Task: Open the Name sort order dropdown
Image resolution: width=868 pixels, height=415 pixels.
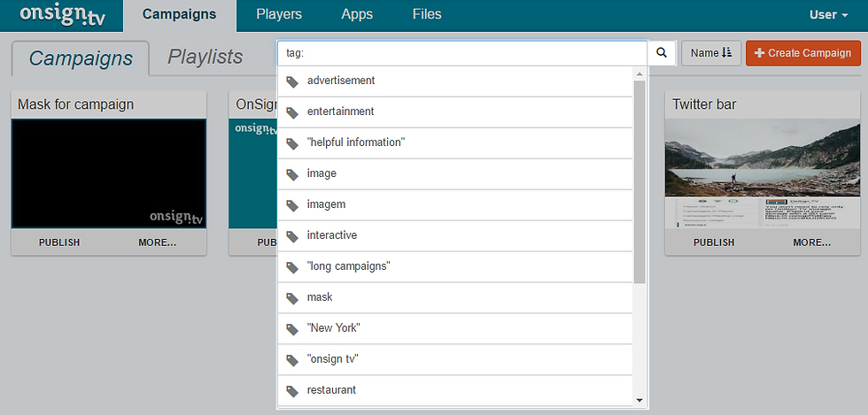Action: click(x=711, y=53)
